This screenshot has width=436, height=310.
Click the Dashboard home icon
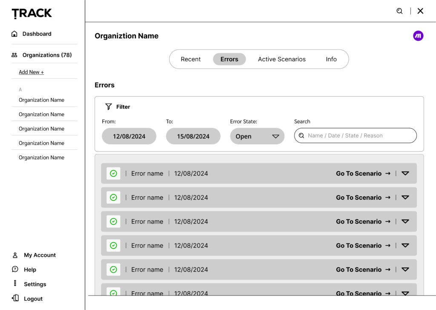coord(14,34)
